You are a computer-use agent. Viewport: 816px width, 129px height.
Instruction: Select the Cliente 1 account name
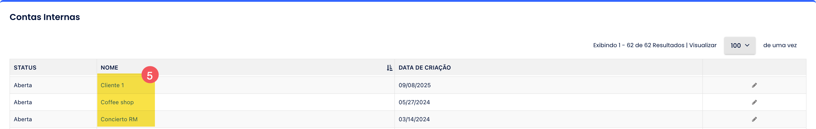pyautogui.click(x=112, y=85)
